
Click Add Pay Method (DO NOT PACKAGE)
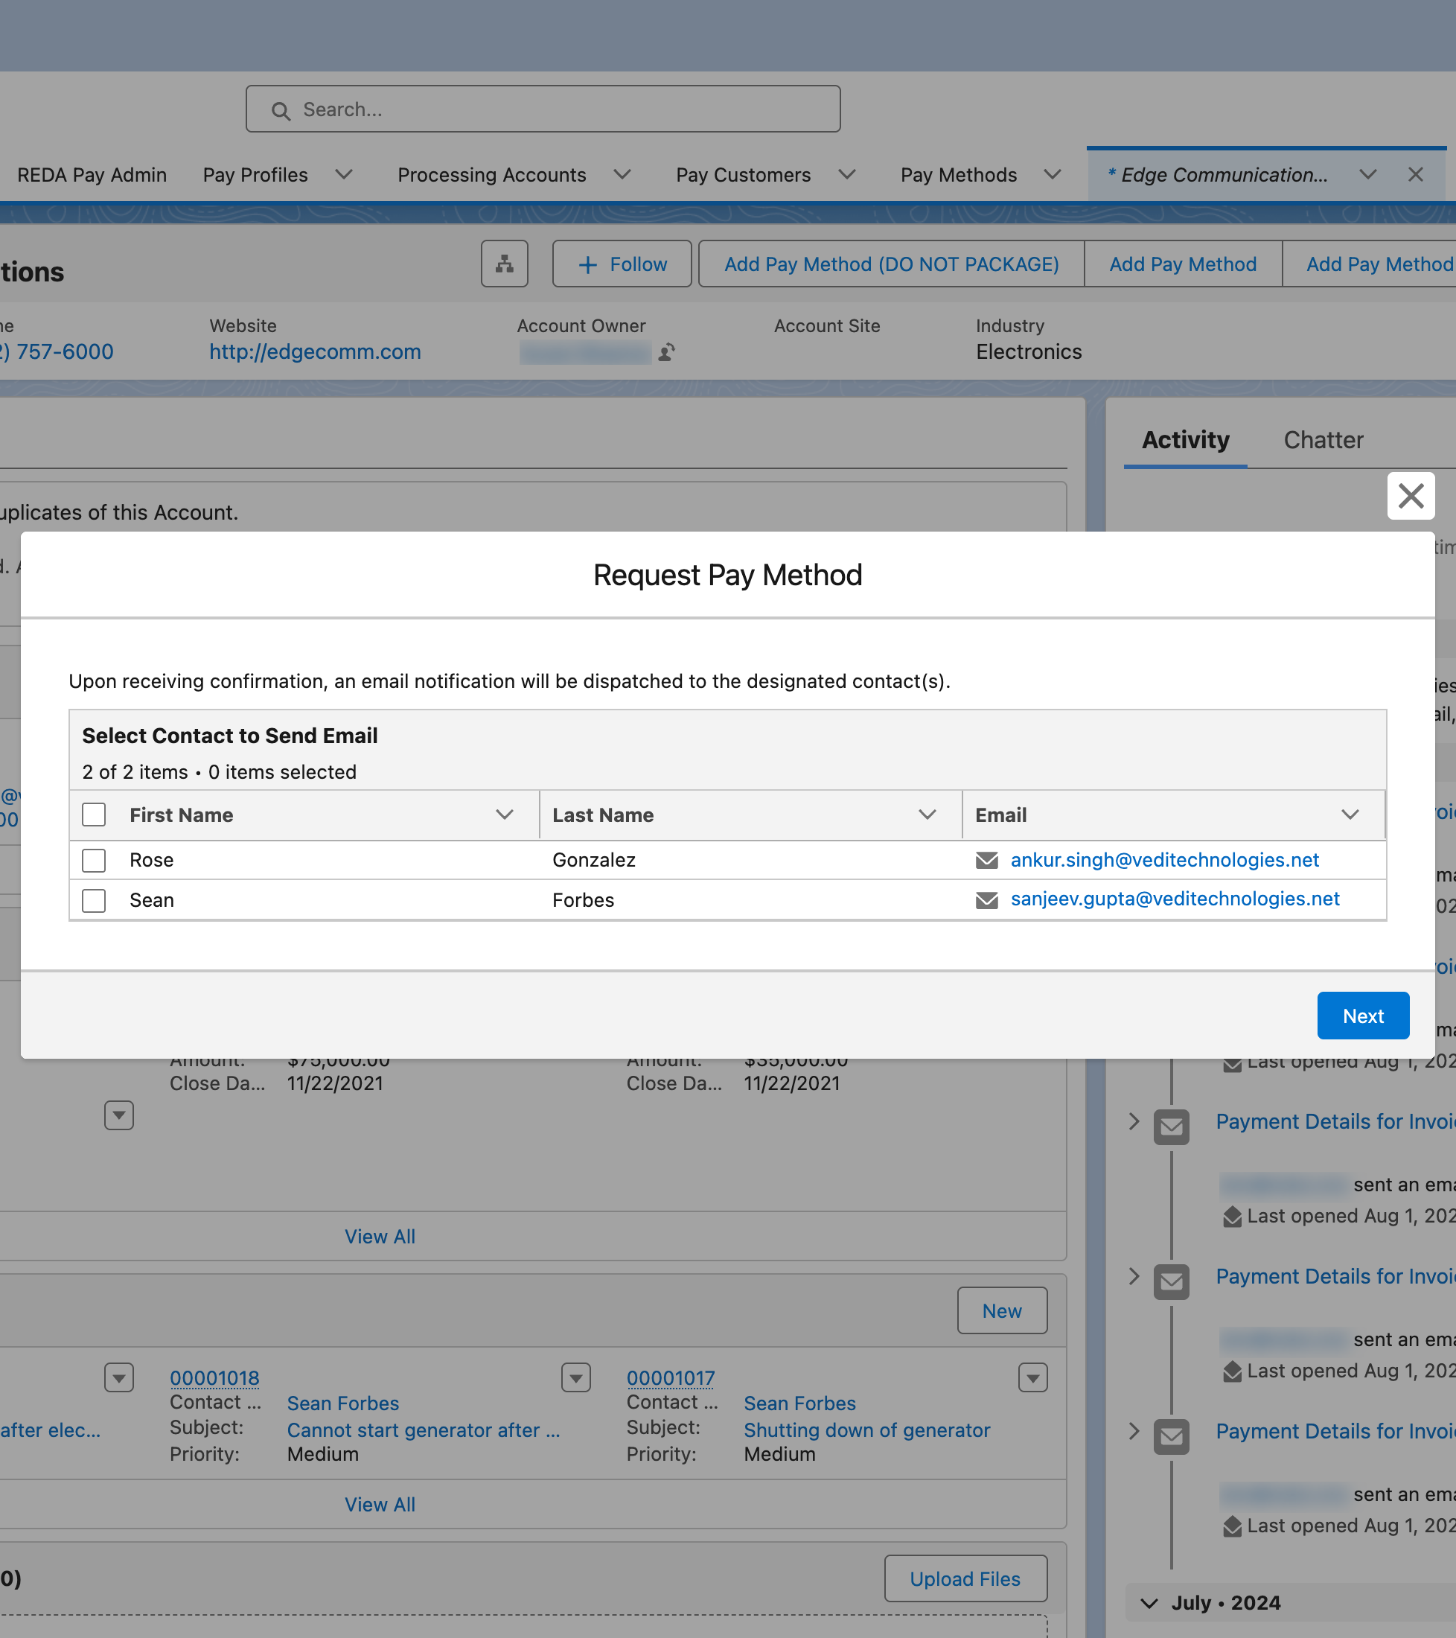pos(891,264)
